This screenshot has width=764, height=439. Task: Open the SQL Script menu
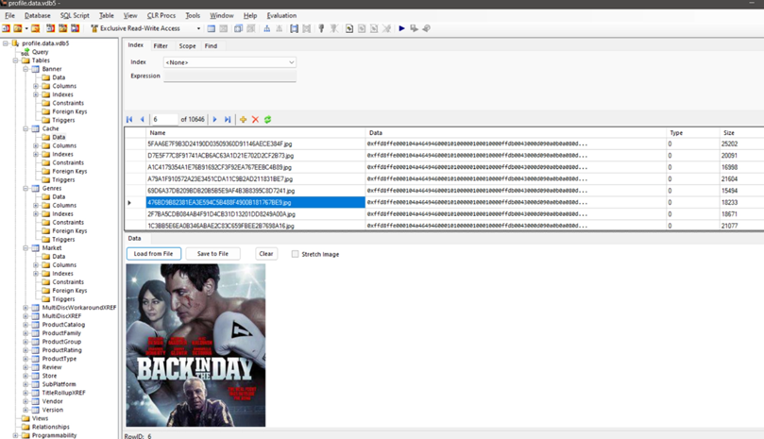[75, 16]
